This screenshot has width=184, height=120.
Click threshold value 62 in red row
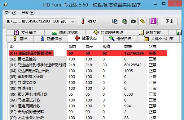105,53
